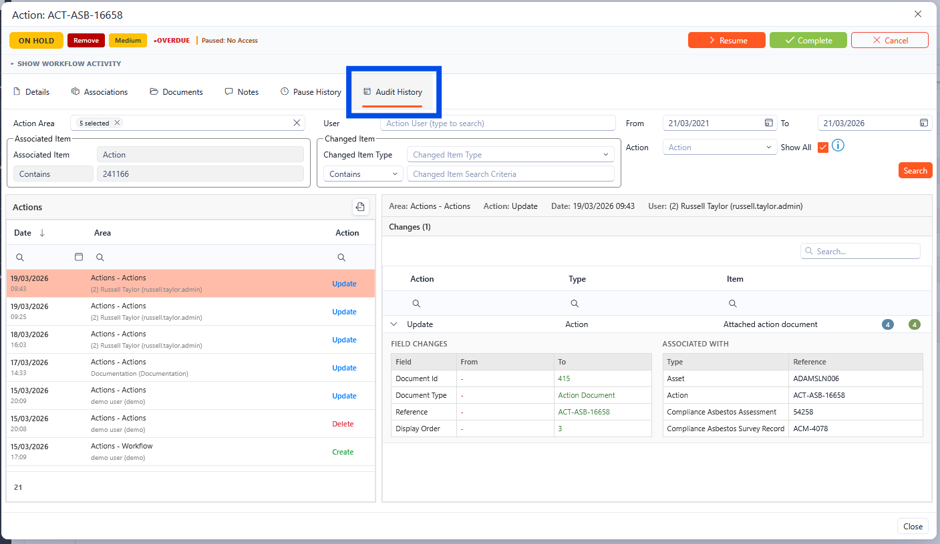Open the To date calendar picker
The image size is (940, 544).
coord(923,123)
